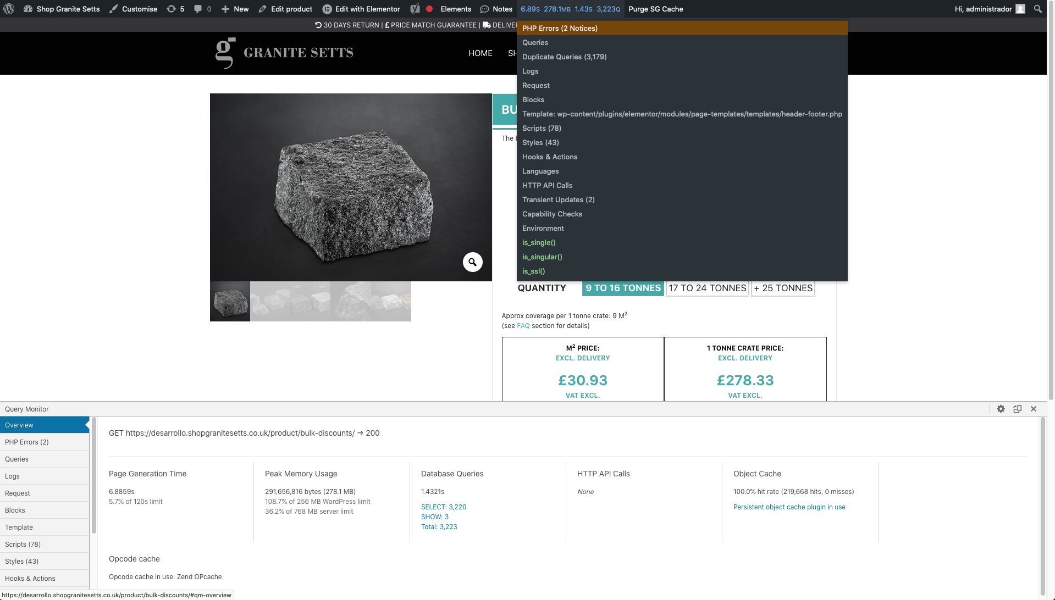The width and height of the screenshot is (1055, 600).
Task: Click the updates icon showing 5
Action: tap(175, 9)
